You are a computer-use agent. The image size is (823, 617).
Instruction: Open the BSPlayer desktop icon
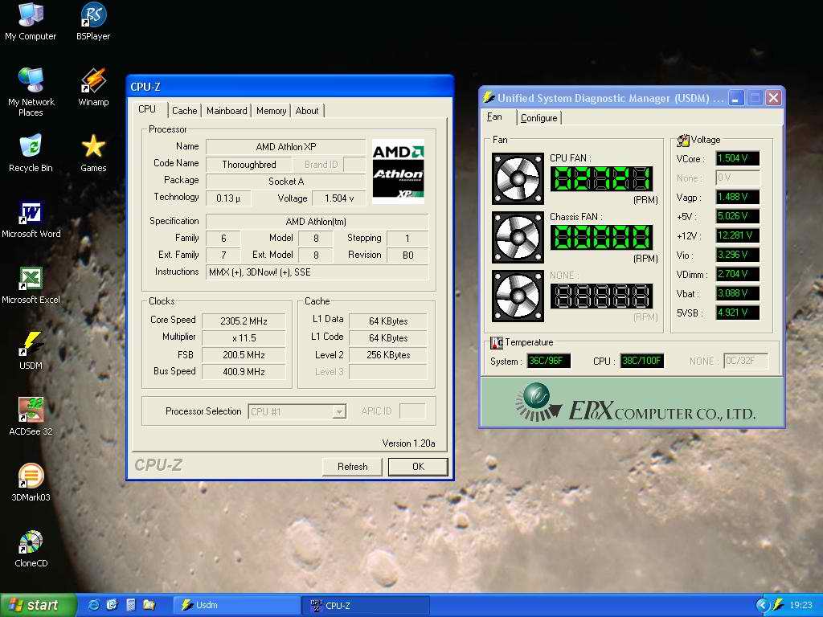coord(93,15)
